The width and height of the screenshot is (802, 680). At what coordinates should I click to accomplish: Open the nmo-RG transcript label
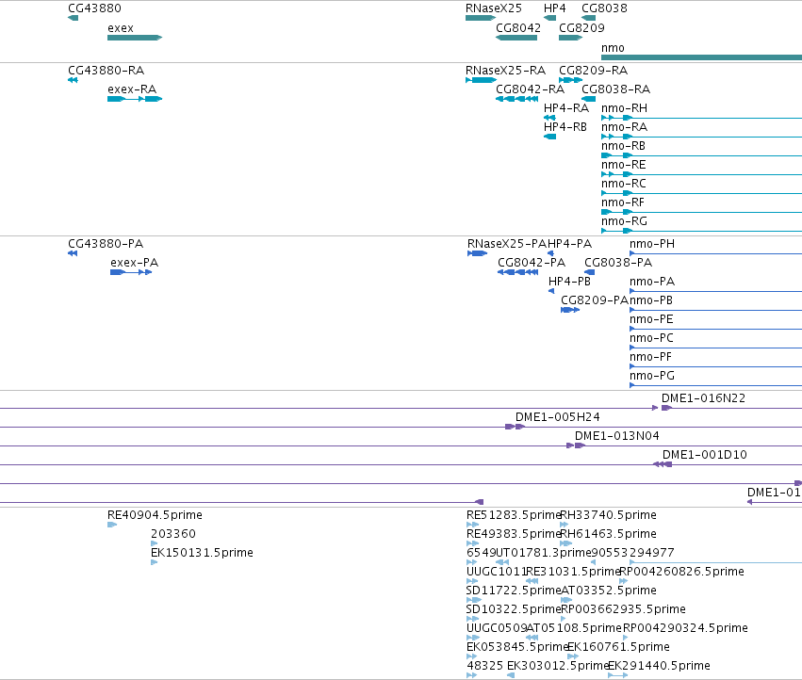[624, 221]
